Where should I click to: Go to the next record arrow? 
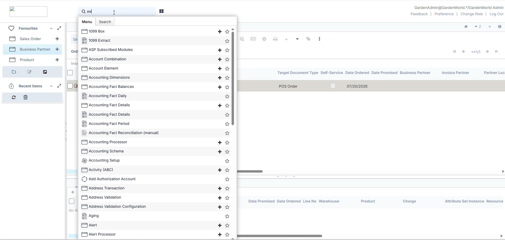pos(487,52)
